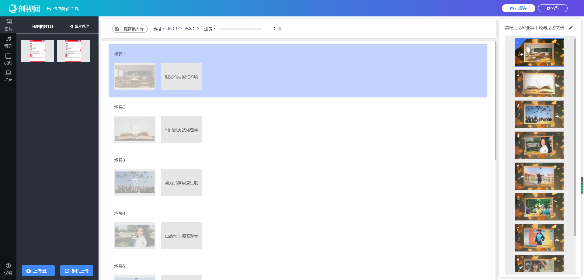This screenshot has height=280, width=584.
Task: Select scene thumbnail 3 in right panel
Action: tap(539, 114)
